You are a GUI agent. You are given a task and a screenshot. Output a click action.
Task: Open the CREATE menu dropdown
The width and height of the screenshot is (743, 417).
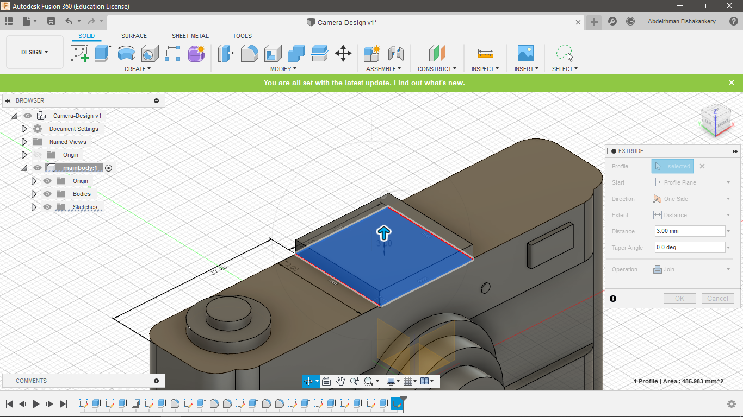[x=138, y=69]
